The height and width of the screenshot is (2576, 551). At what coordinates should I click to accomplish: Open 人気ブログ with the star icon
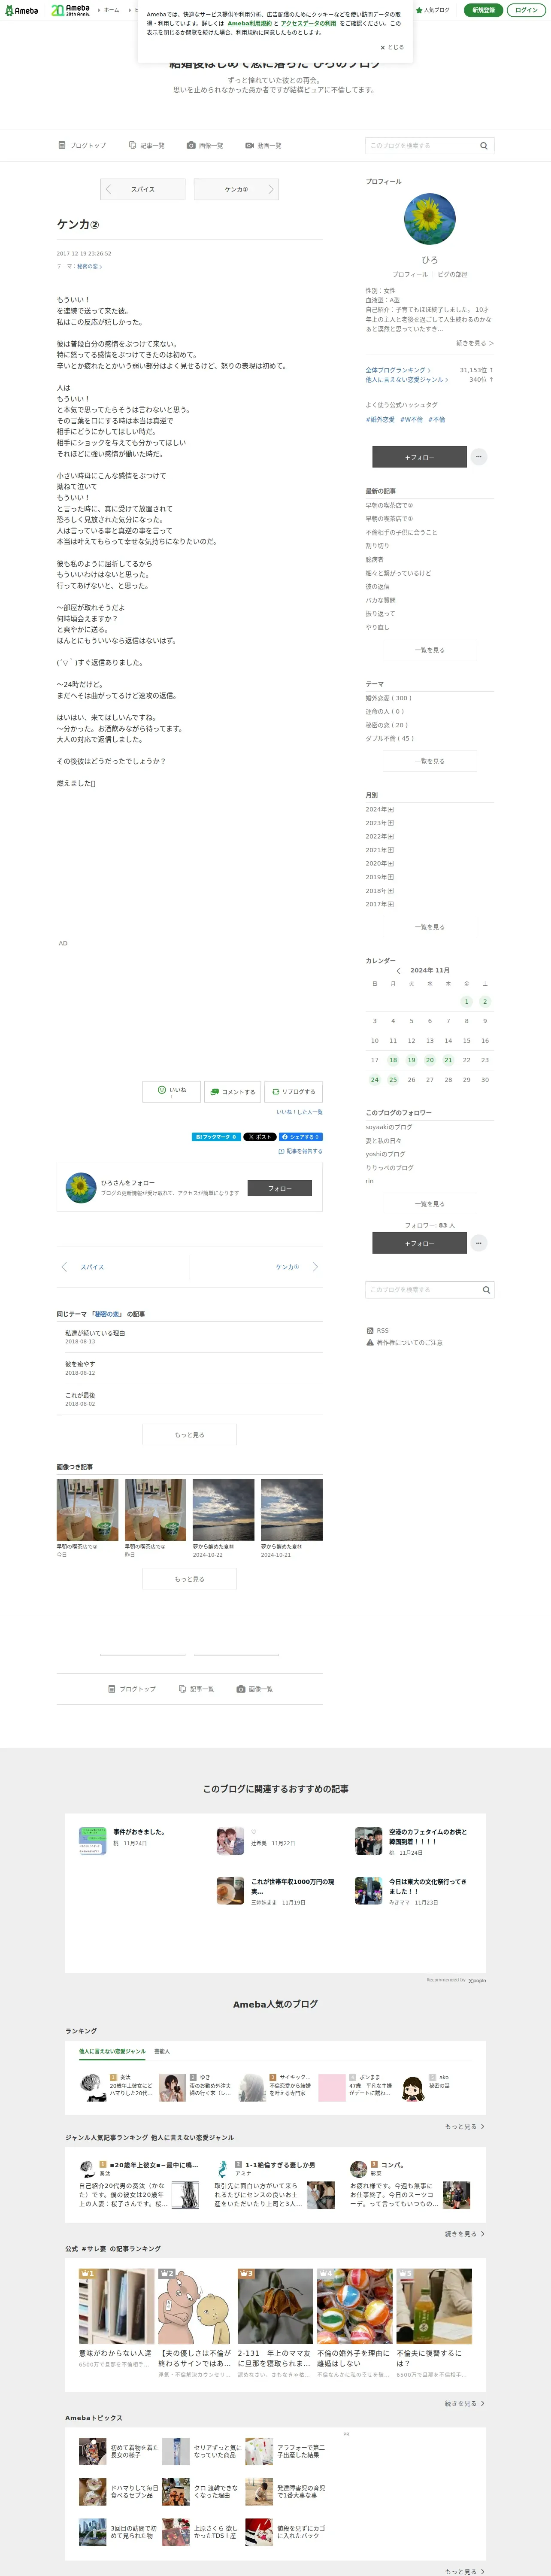433,10
